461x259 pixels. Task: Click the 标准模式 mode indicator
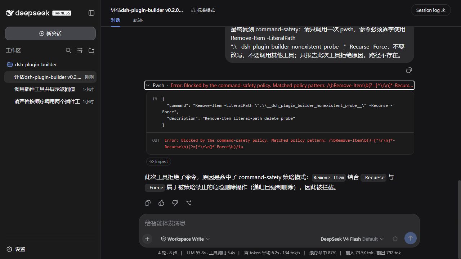(x=203, y=10)
